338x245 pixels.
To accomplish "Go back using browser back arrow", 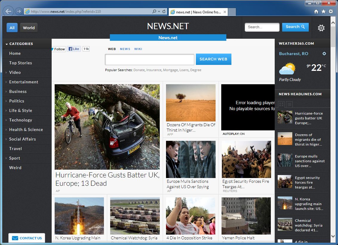I will coord(8,11).
